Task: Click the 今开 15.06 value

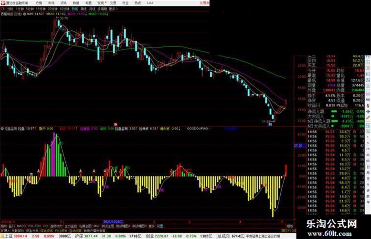Action: [x=331, y=71]
